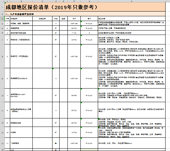Click the empty column C cell in row 10
Image resolution: width=170 pixels, height=151 pixels.
pos(42,95)
